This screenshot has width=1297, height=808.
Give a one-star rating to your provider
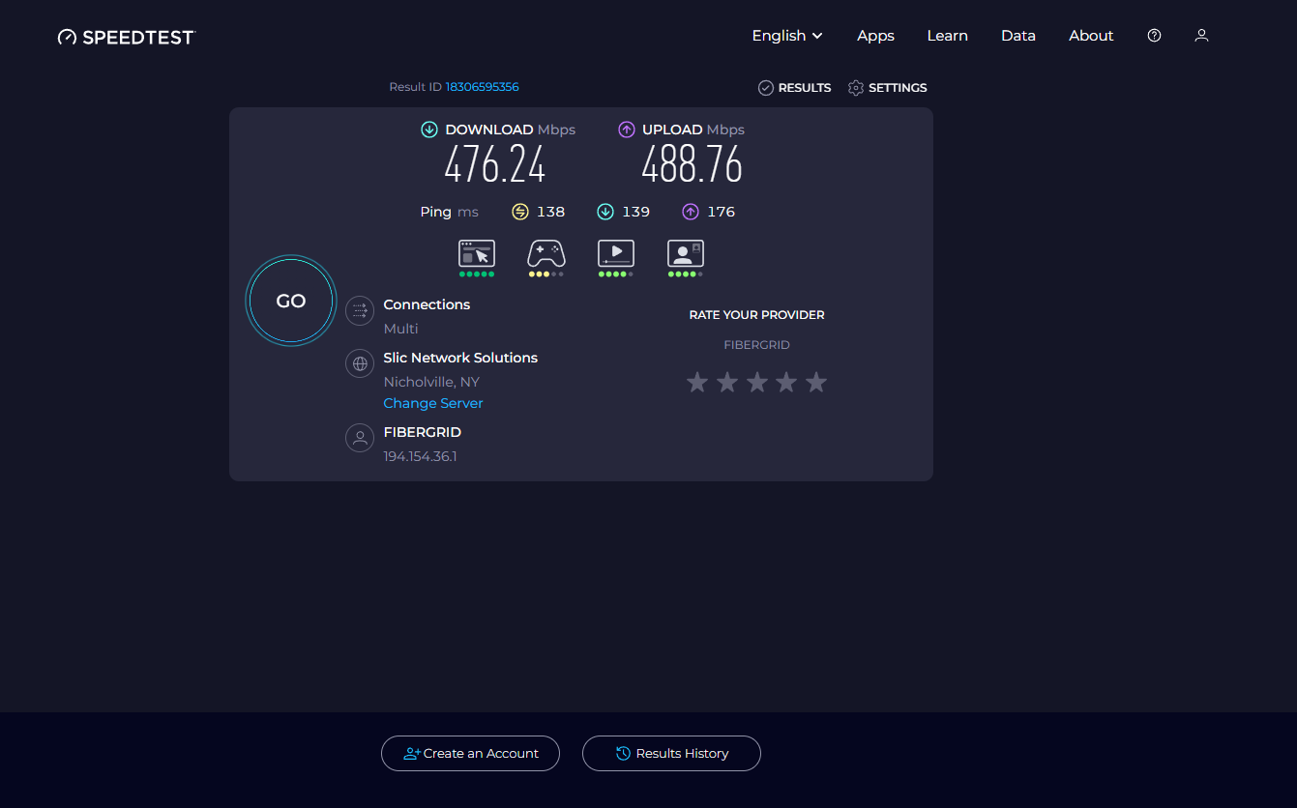(697, 382)
